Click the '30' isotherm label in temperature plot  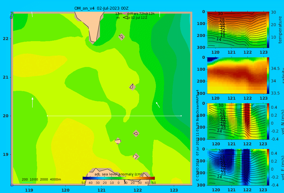[220, 14]
